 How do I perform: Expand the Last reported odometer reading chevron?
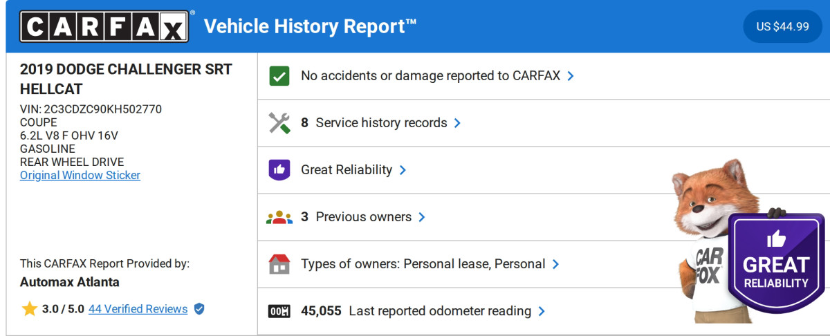(542, 311)
